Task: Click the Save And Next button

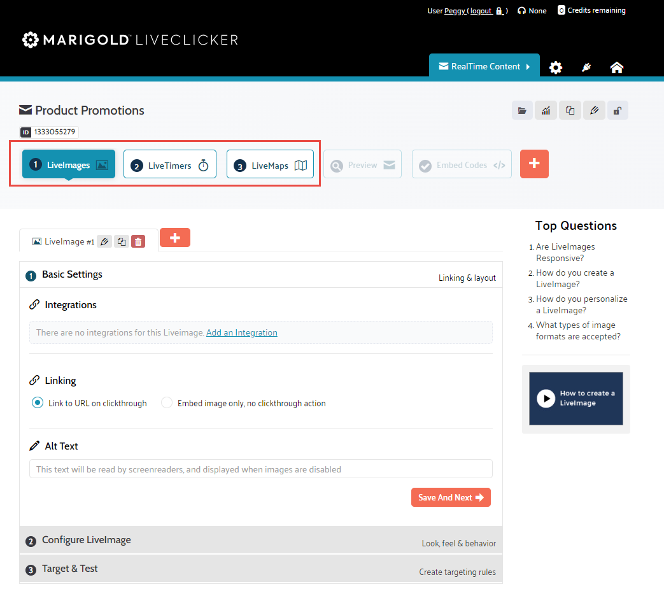Action: pyautogui.click(x=451, y=497)
